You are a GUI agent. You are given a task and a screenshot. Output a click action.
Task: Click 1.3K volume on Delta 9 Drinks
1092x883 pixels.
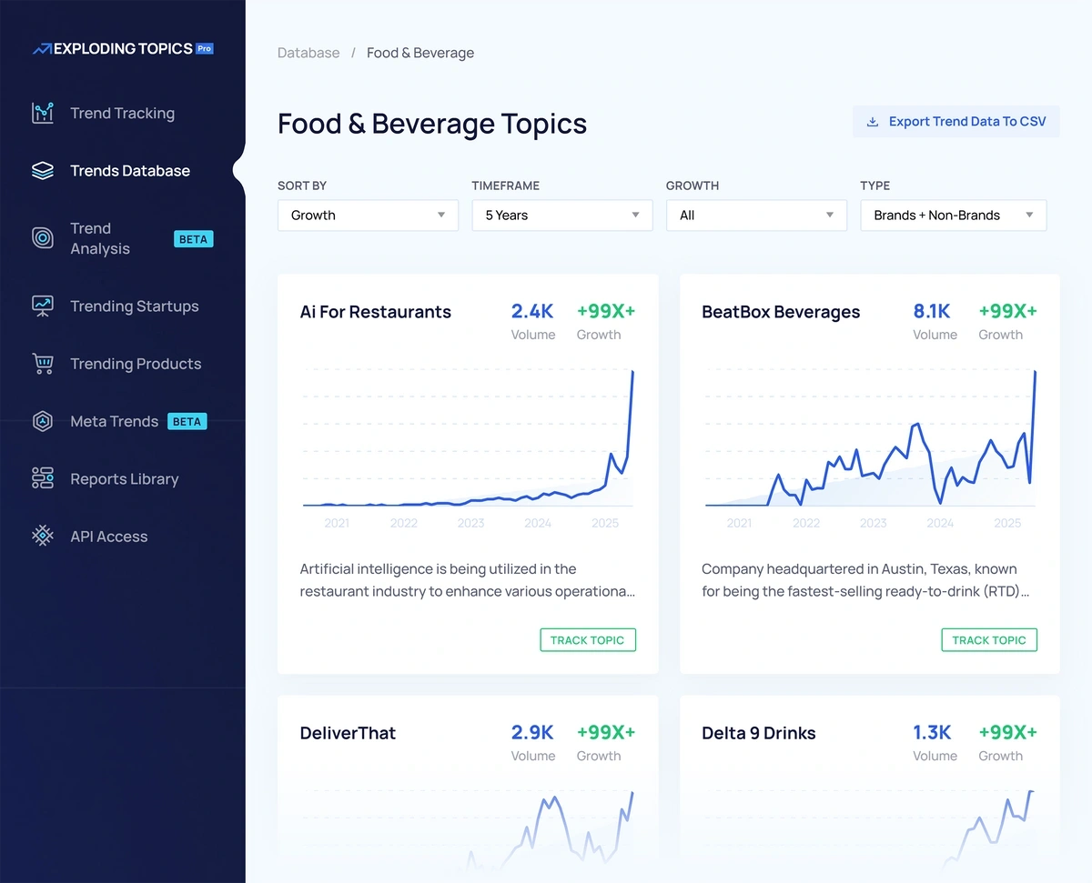(x=932, y=733)
